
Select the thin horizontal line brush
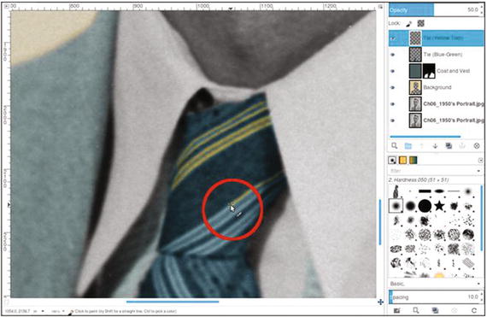(454, 191)
